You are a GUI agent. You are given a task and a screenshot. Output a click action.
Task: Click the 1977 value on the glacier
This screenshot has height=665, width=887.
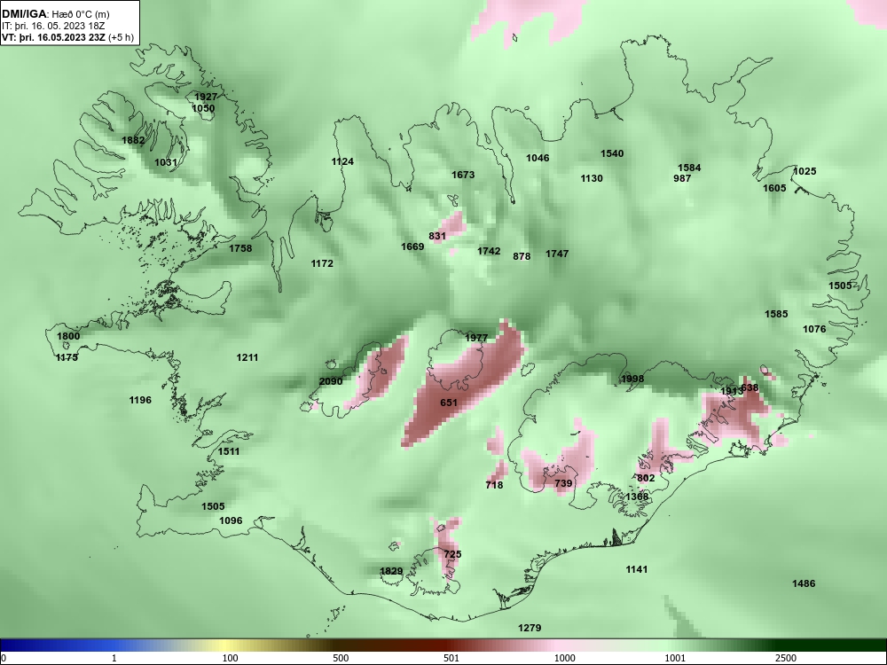pos(476,338)
